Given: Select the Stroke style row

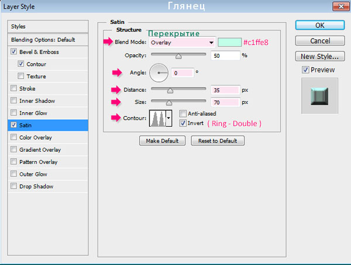Looking at the screenshot, I should tap(48, 89).
